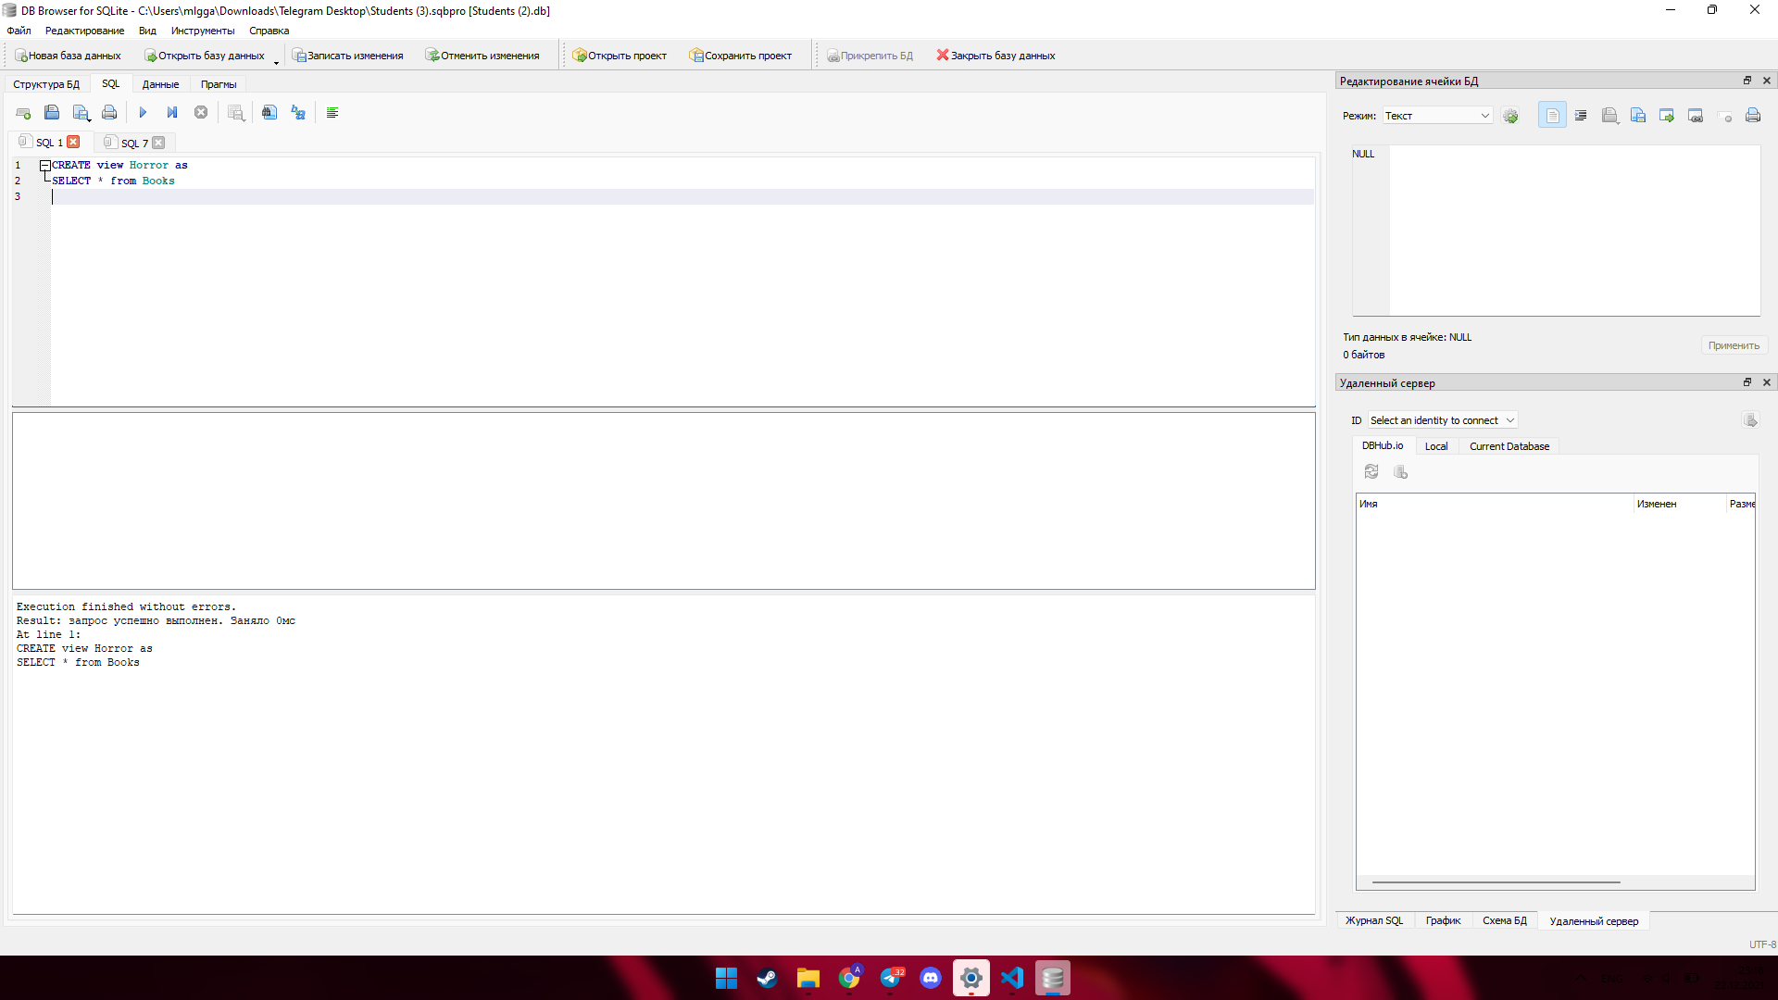Click Сохранить проект button
Image resolution: width=1778 pixels, height=1000 pixels.
point(740,56)
